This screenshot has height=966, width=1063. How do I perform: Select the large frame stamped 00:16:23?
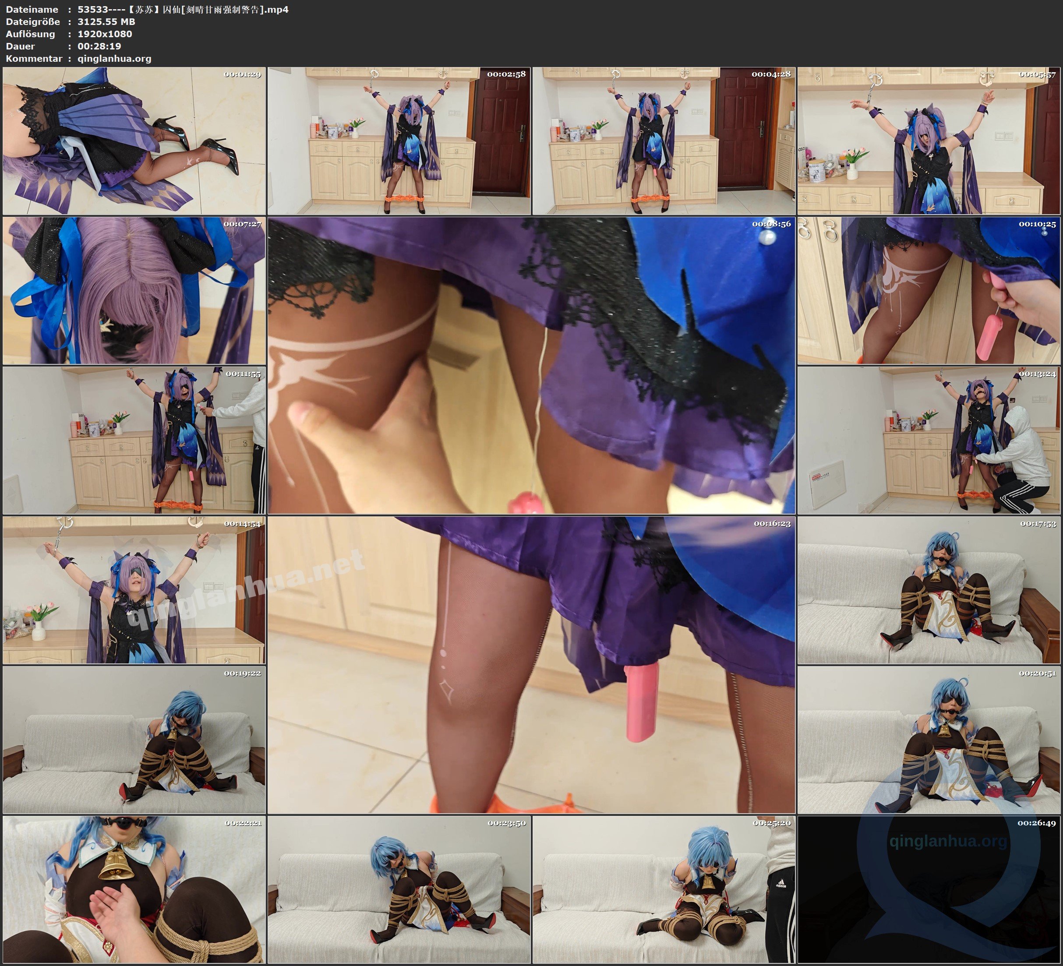click(x=532, y=665)
